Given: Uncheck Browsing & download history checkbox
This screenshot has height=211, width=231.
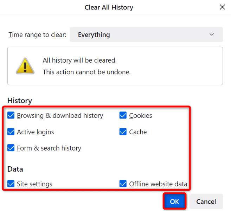Looking at the screenshot, I should (x=11, y=115).
